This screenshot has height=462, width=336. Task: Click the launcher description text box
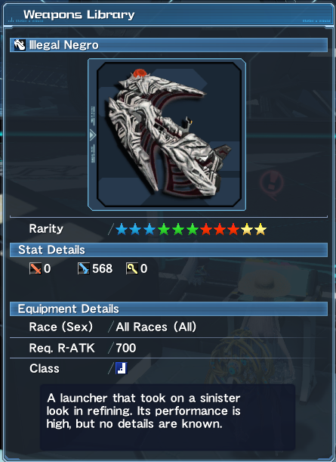click(x=168, y=417)
